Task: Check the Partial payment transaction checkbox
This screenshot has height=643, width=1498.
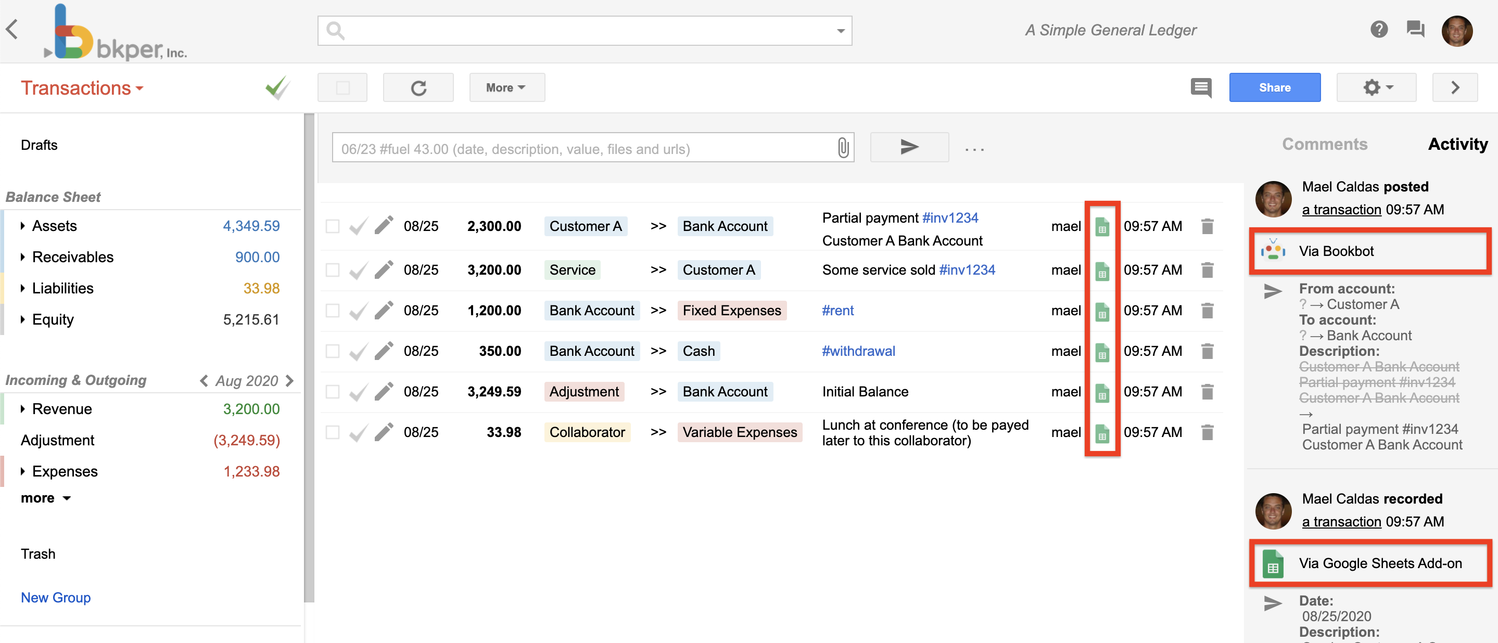Action: point(332,226)
